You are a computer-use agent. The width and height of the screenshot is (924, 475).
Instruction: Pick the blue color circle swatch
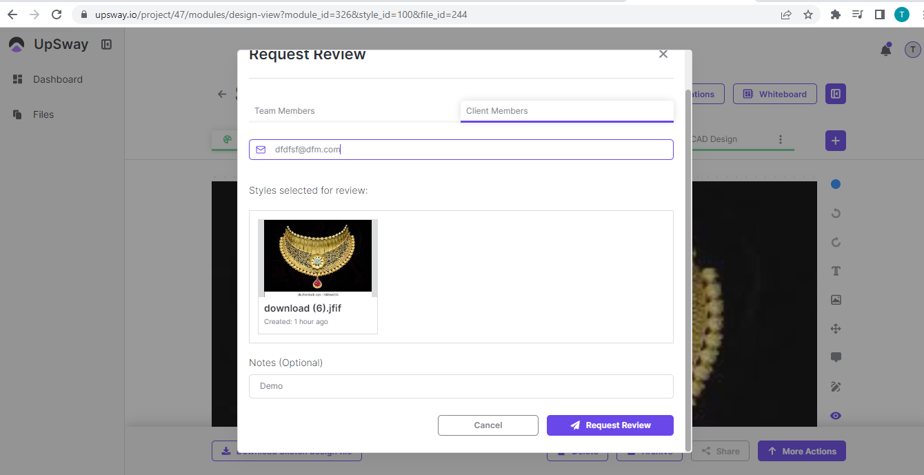click(x=836, y=184)
